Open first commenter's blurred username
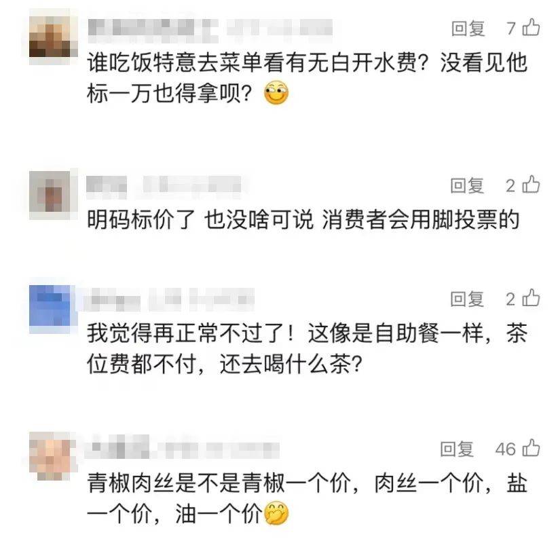Viewport: 560px width, 560px height. tap(210, 29)
